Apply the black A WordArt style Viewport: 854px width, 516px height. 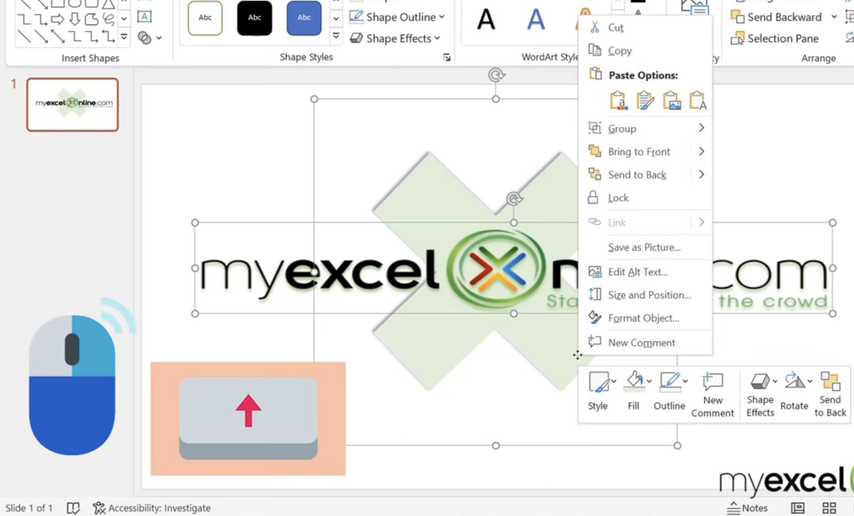click(x=486, y=20)
